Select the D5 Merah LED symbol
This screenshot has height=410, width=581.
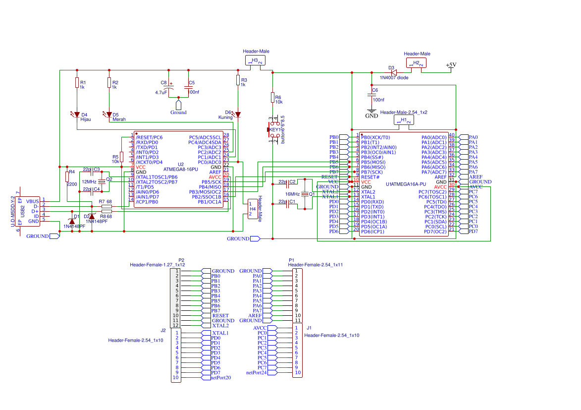click(x=108, y=113)
